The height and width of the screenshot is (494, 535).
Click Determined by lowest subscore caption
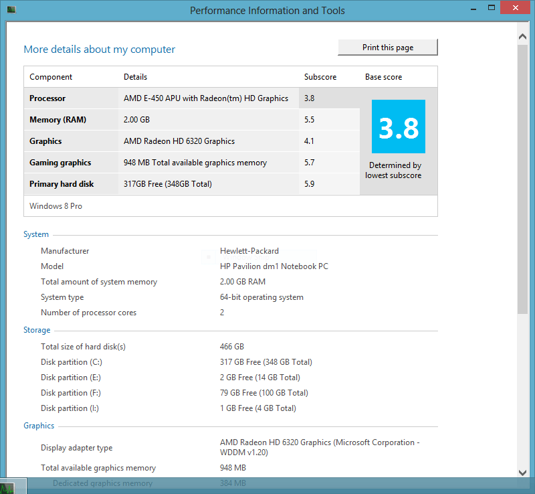point(393,170)
